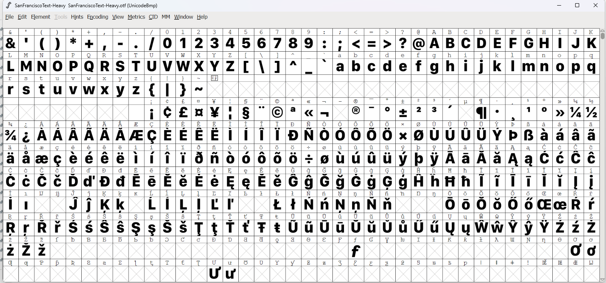
Task: Select the caret glyph cell
Action: pos(293,66)
